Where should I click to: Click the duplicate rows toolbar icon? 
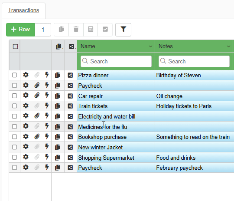coord(62,30)
